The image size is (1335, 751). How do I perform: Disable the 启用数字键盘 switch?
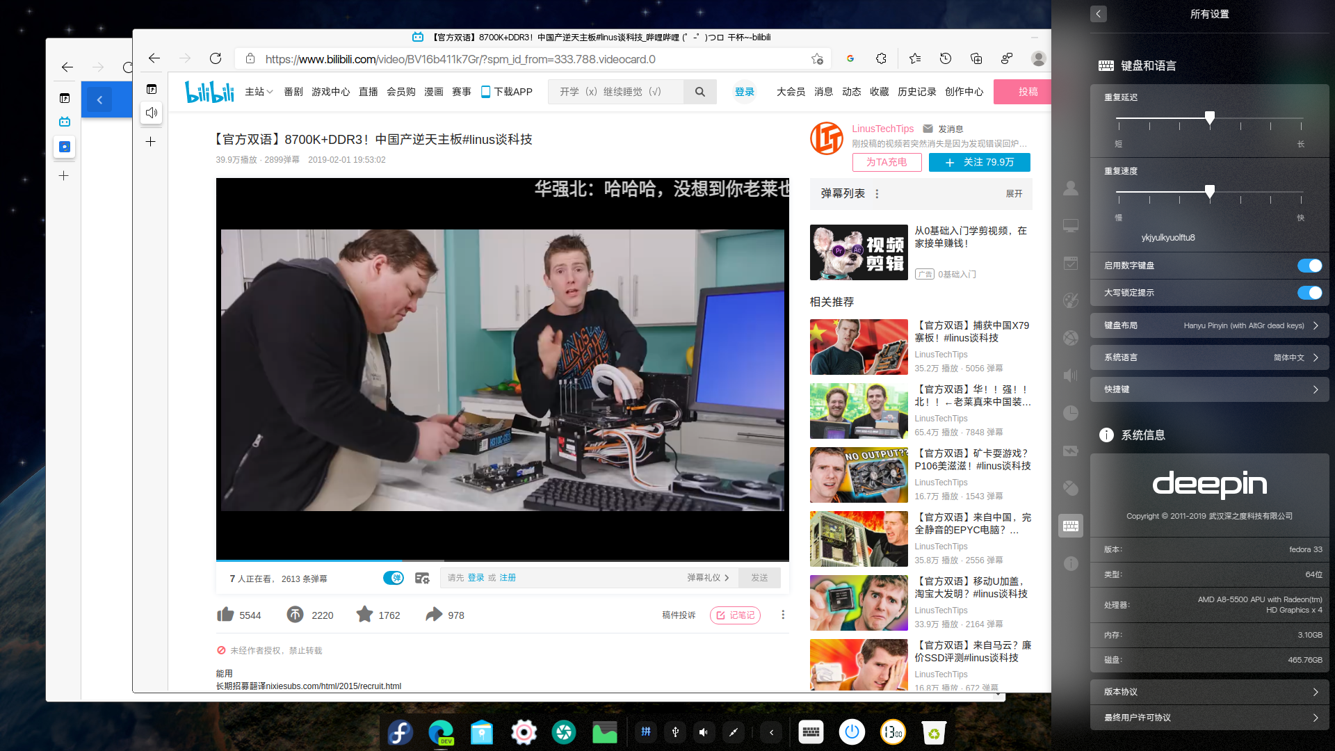point(1309,266)
